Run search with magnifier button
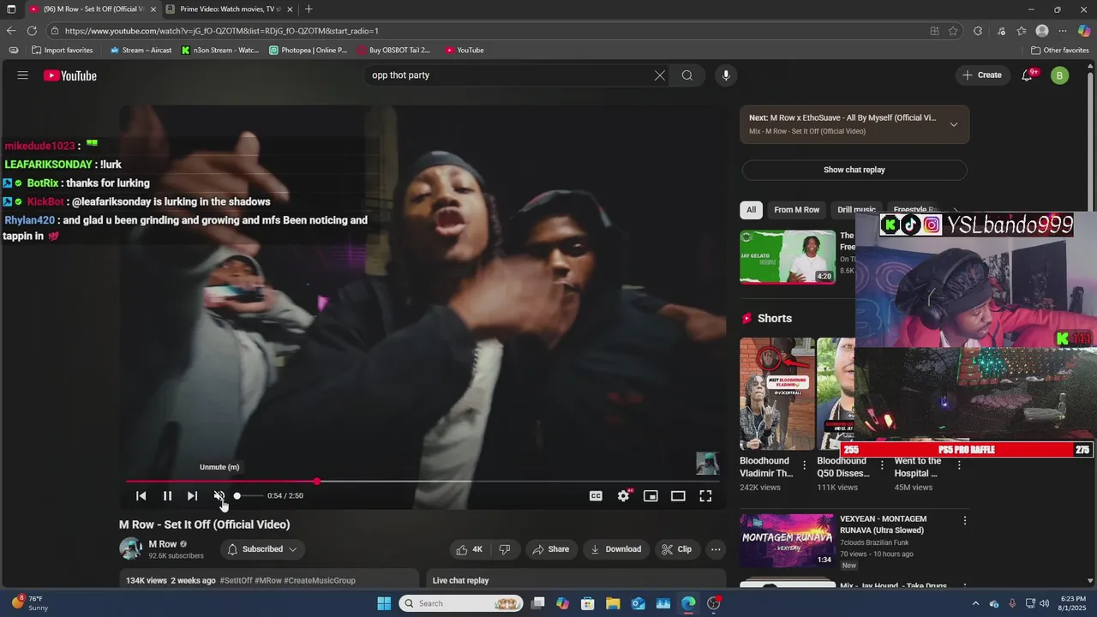 pyautogui.click(x=687, y=75)
